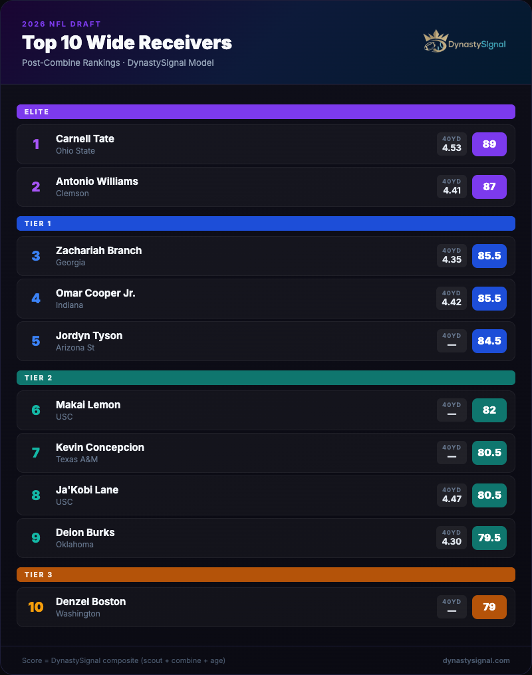Click the DynastySignal crown logo

pyautogui.click(x=435, y=42)
